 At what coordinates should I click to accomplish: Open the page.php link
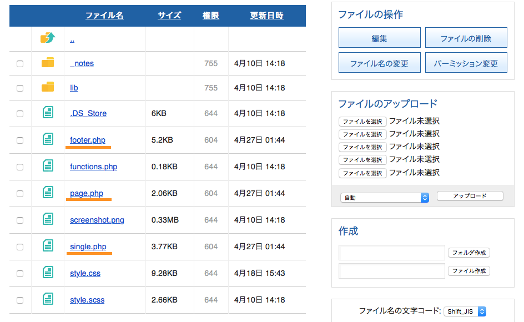click(87, 193)
